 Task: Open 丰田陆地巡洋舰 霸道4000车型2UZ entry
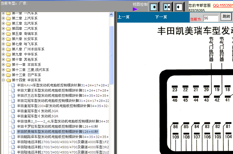tap(63, 152)
